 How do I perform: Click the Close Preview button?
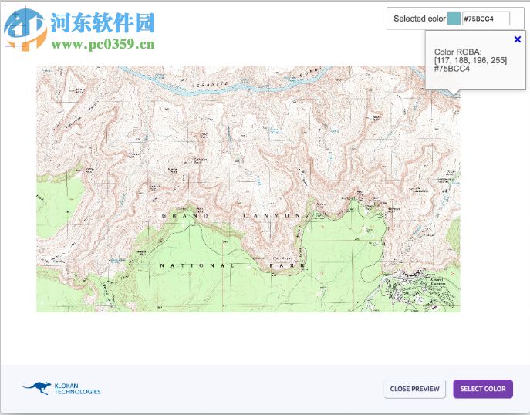click(415, 389)
